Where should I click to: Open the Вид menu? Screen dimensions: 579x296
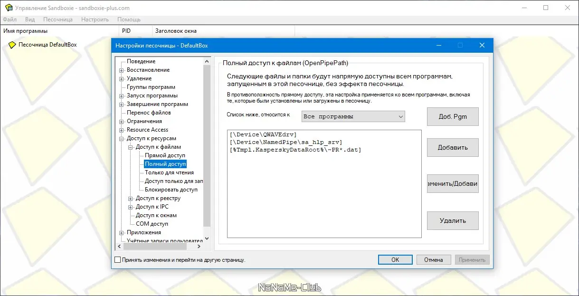click(30, 19)
